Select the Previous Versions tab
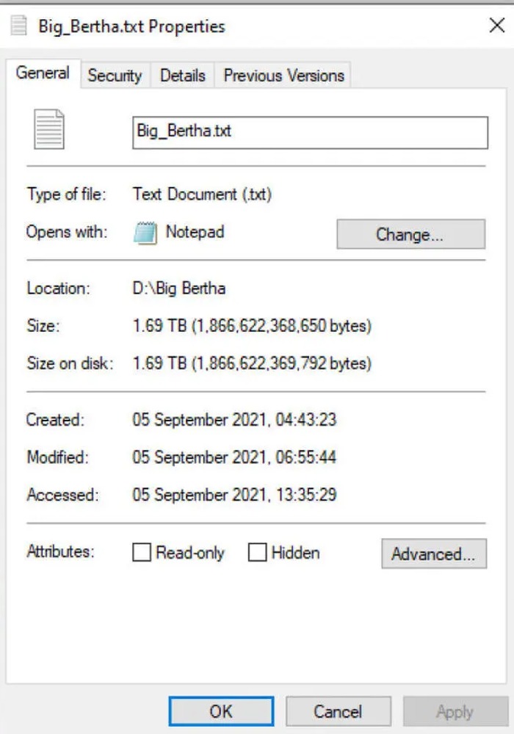514x734 pixels. [283, 76]
